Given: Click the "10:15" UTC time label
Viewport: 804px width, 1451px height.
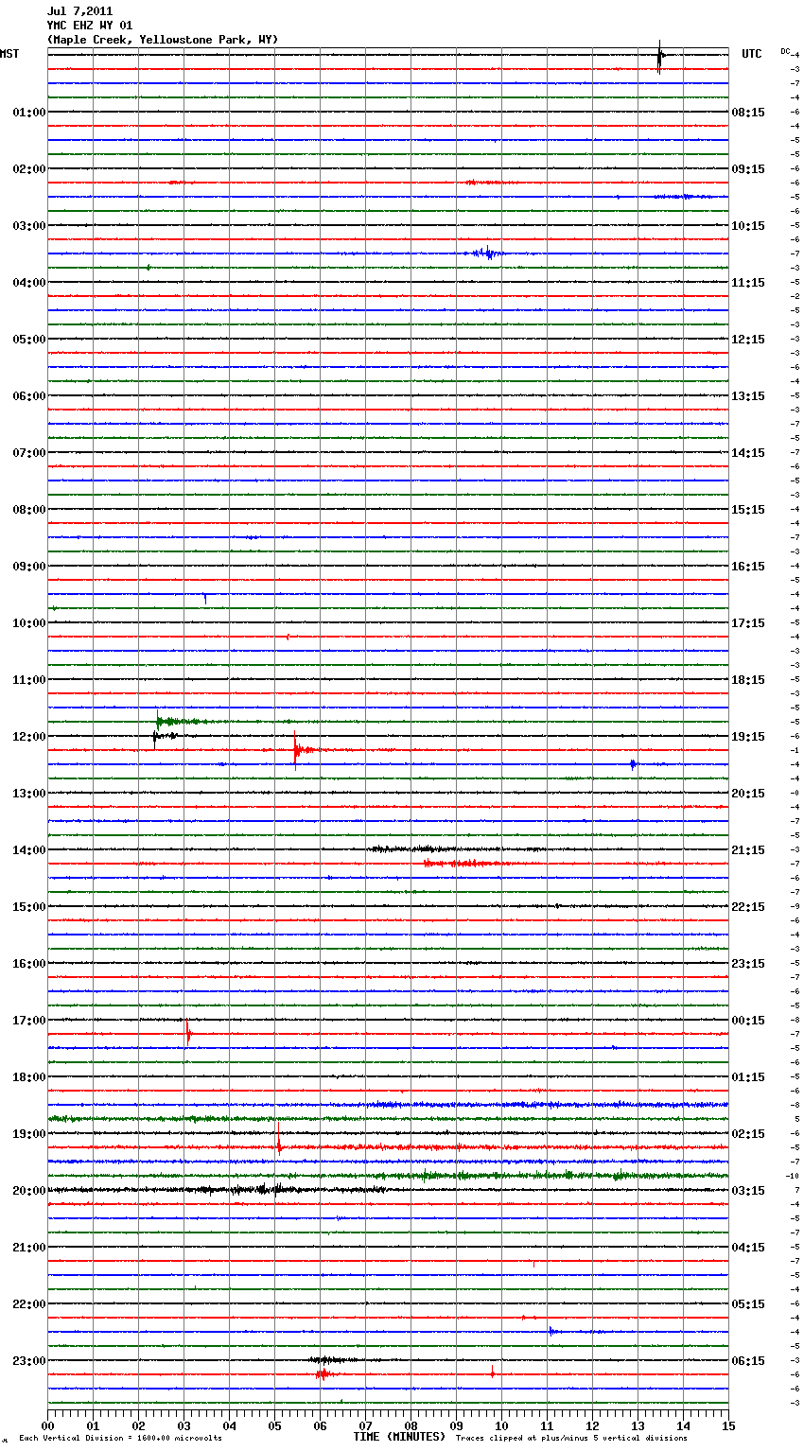Looking at the screenshot, I should click(x=748, y=225).
